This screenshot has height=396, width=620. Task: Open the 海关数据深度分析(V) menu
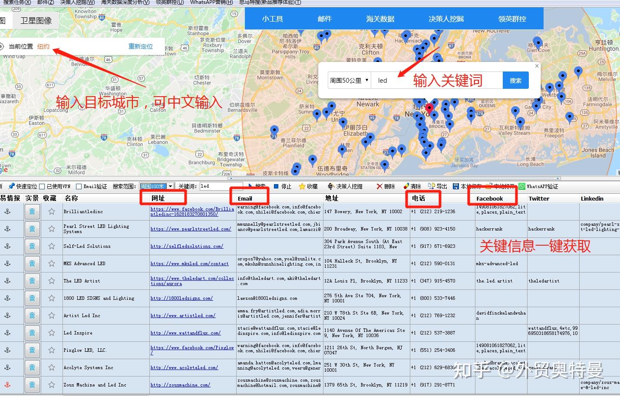click(x=125, y=2)
